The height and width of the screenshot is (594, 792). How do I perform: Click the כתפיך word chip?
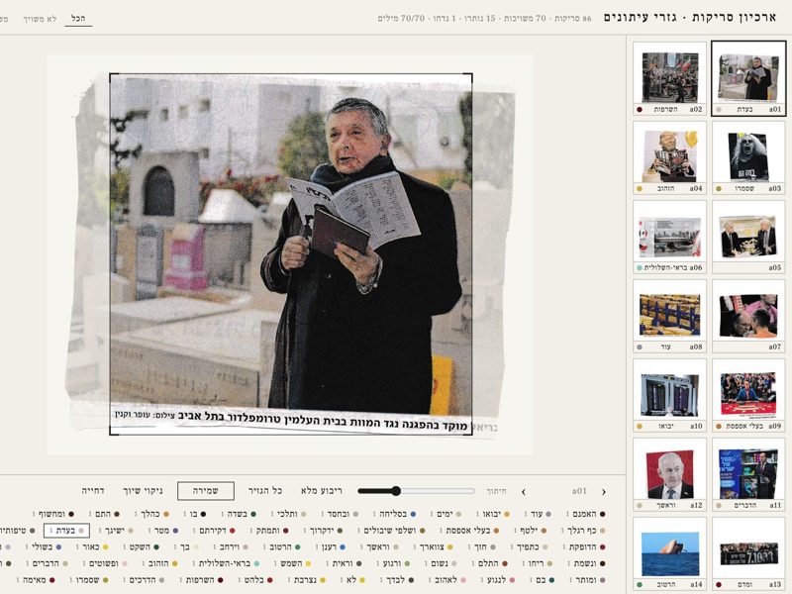coord(530,547)
